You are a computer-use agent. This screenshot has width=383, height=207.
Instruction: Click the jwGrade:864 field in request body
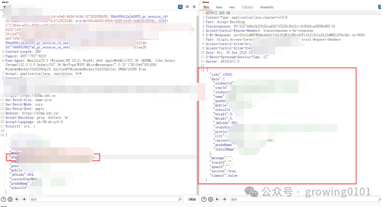(x=22, y=175)
